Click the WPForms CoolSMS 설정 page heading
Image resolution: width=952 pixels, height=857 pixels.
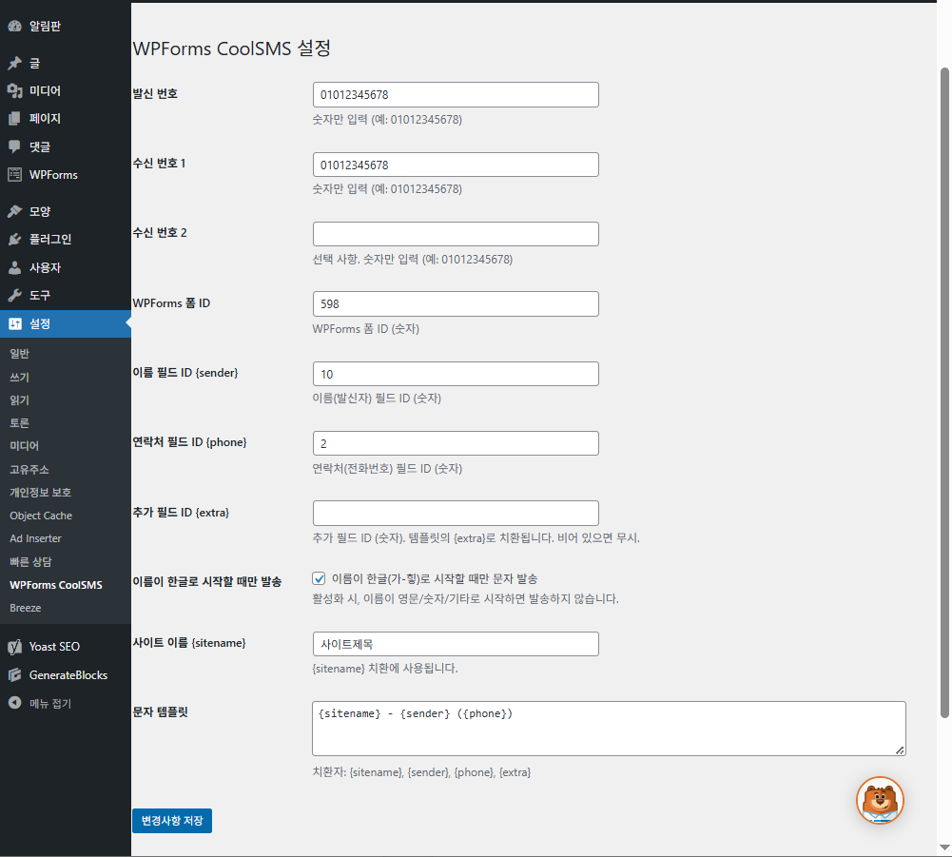click(x=231, y=49)
